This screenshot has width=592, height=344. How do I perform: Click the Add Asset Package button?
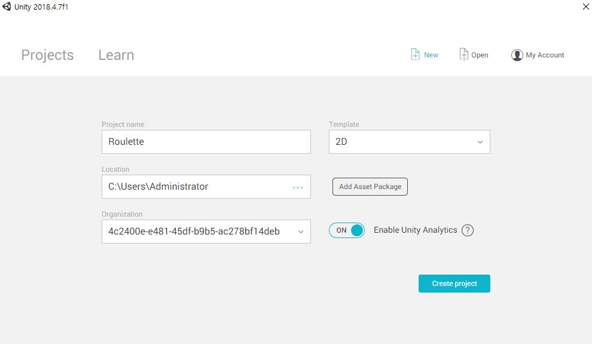click(x=370, y=187)
